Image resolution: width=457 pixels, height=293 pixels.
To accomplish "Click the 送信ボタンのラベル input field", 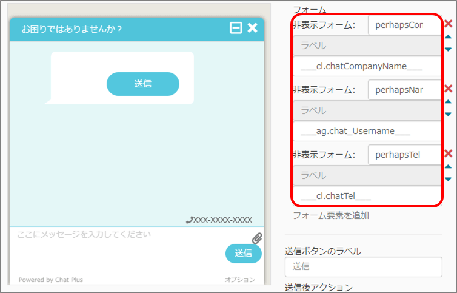I will tap(364, 267).
